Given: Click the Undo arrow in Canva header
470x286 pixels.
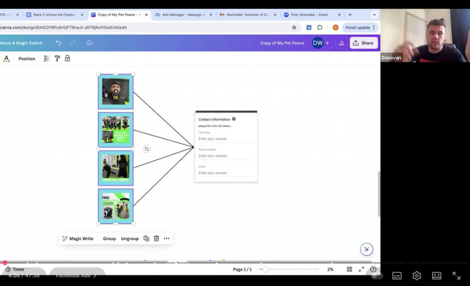Looking at the screenshot, I should 58,43.
